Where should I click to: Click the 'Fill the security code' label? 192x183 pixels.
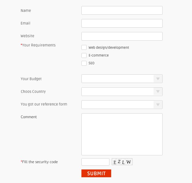tap(40, 162)
